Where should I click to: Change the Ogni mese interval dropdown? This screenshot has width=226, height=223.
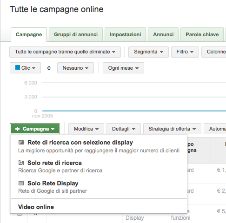pyautogui.click(x=123, y=68)
